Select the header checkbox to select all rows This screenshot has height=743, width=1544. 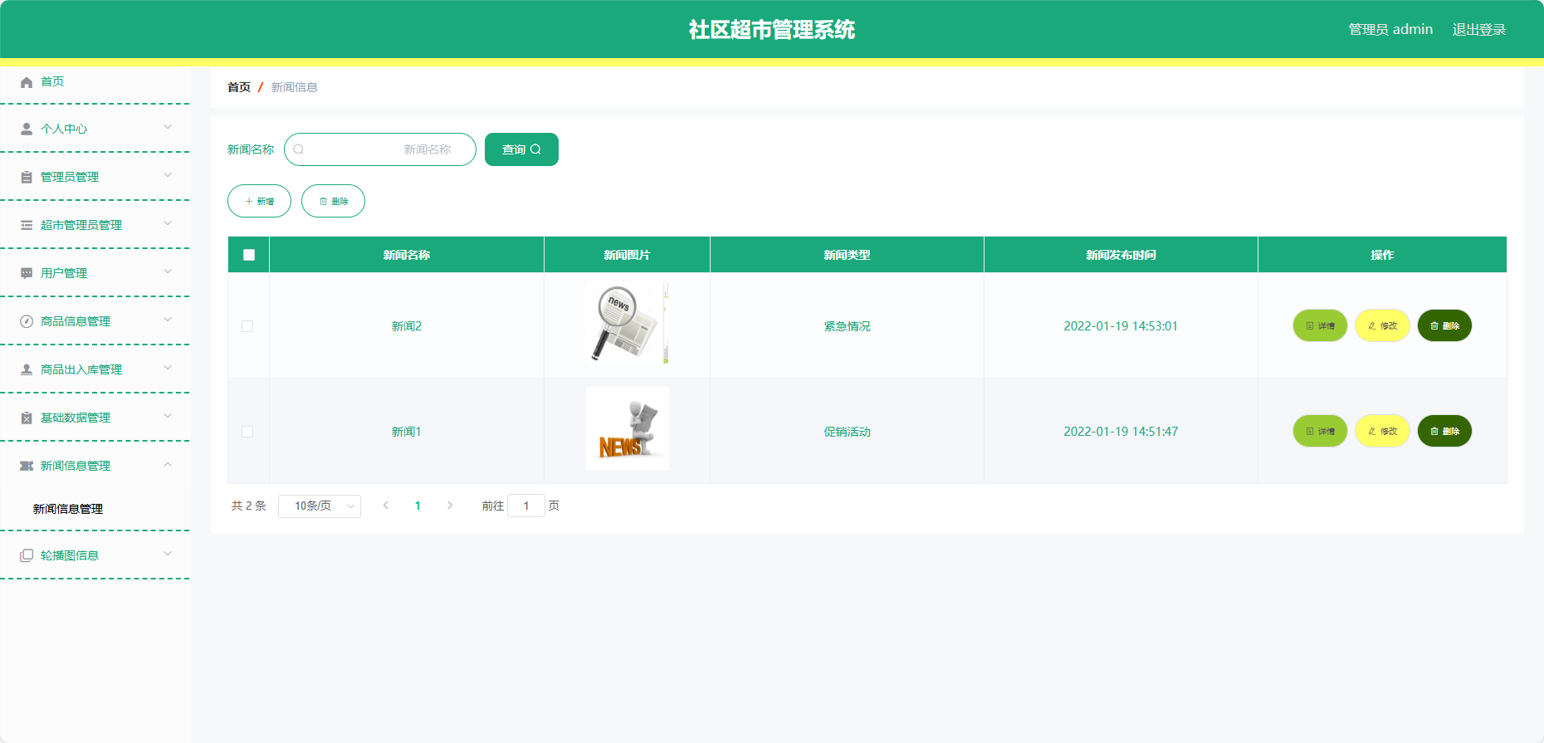click(x=249, y=255)
